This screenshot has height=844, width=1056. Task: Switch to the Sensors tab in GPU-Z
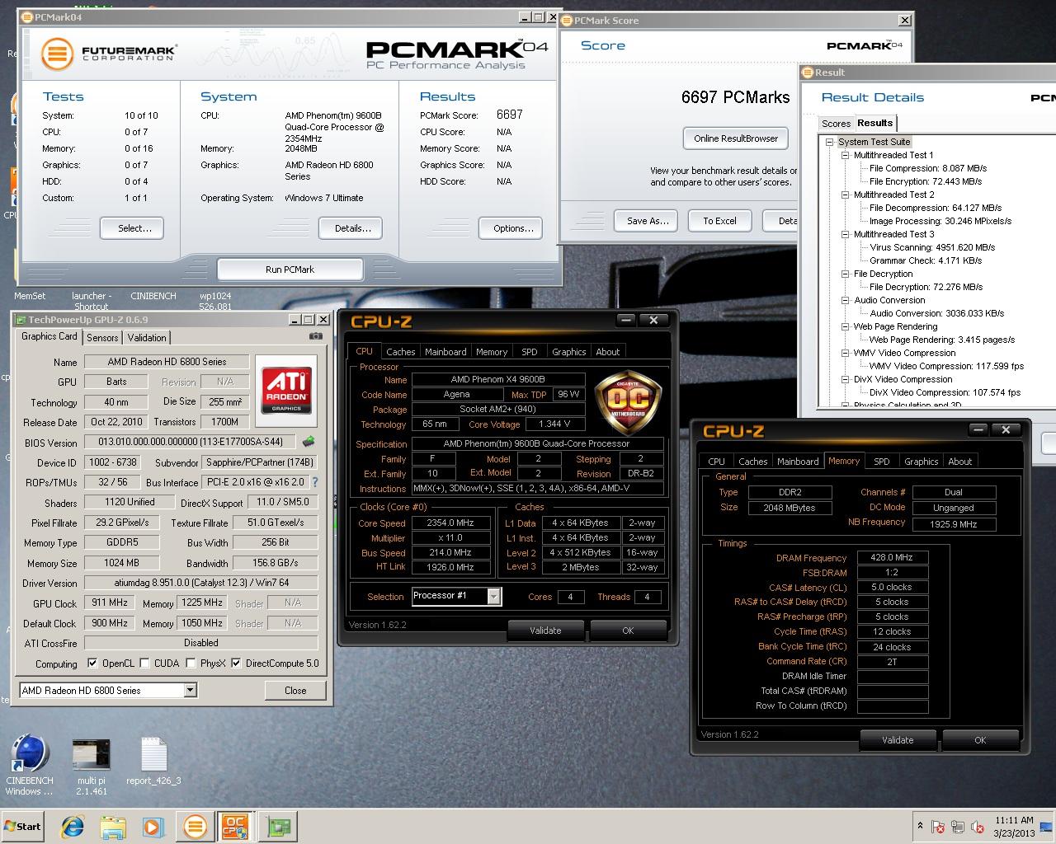tap(102, 337)
